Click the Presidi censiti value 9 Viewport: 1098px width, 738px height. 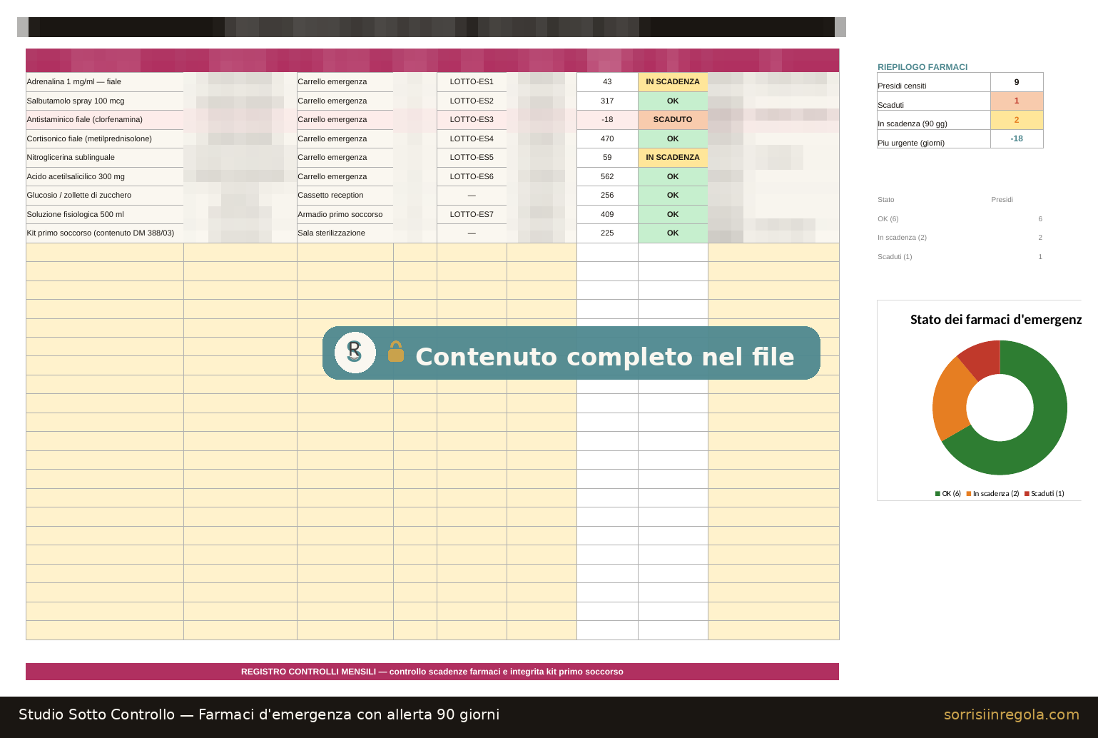tap(1017, 82)
